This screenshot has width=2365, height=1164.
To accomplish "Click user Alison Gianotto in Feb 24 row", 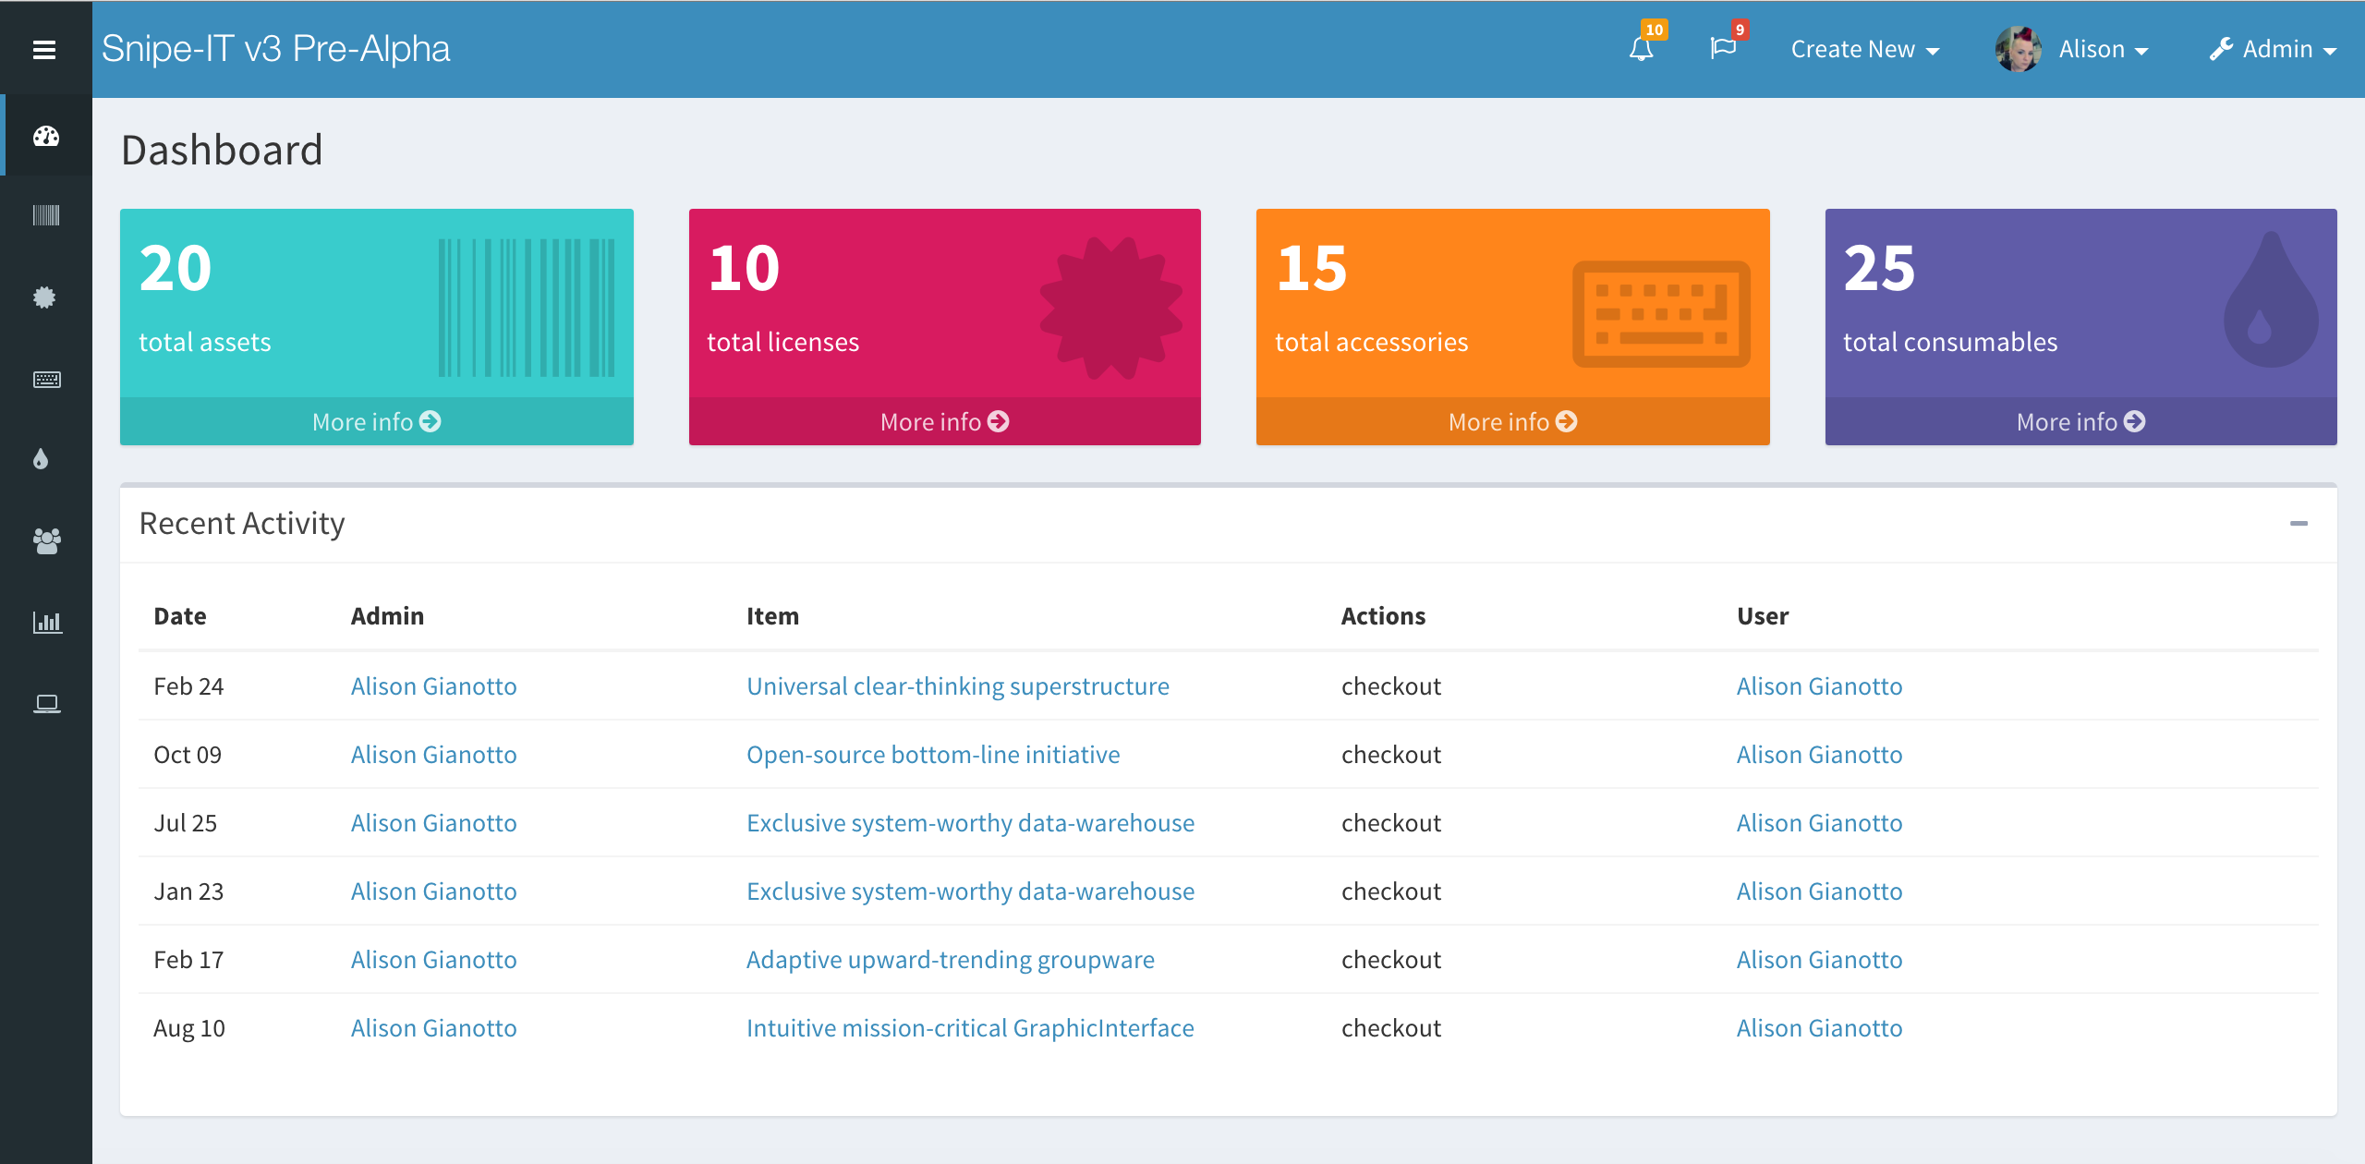I will click(1820, 686).
